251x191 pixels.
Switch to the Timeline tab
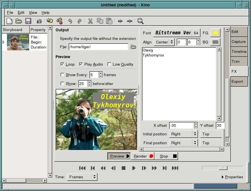[239, 51]
